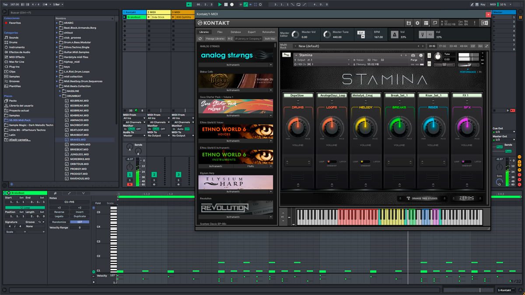Viewport: 525px width, 295px height.
Task: Arm the round arrangement record button
Action: pyautogui.click(x=231, y=4)
